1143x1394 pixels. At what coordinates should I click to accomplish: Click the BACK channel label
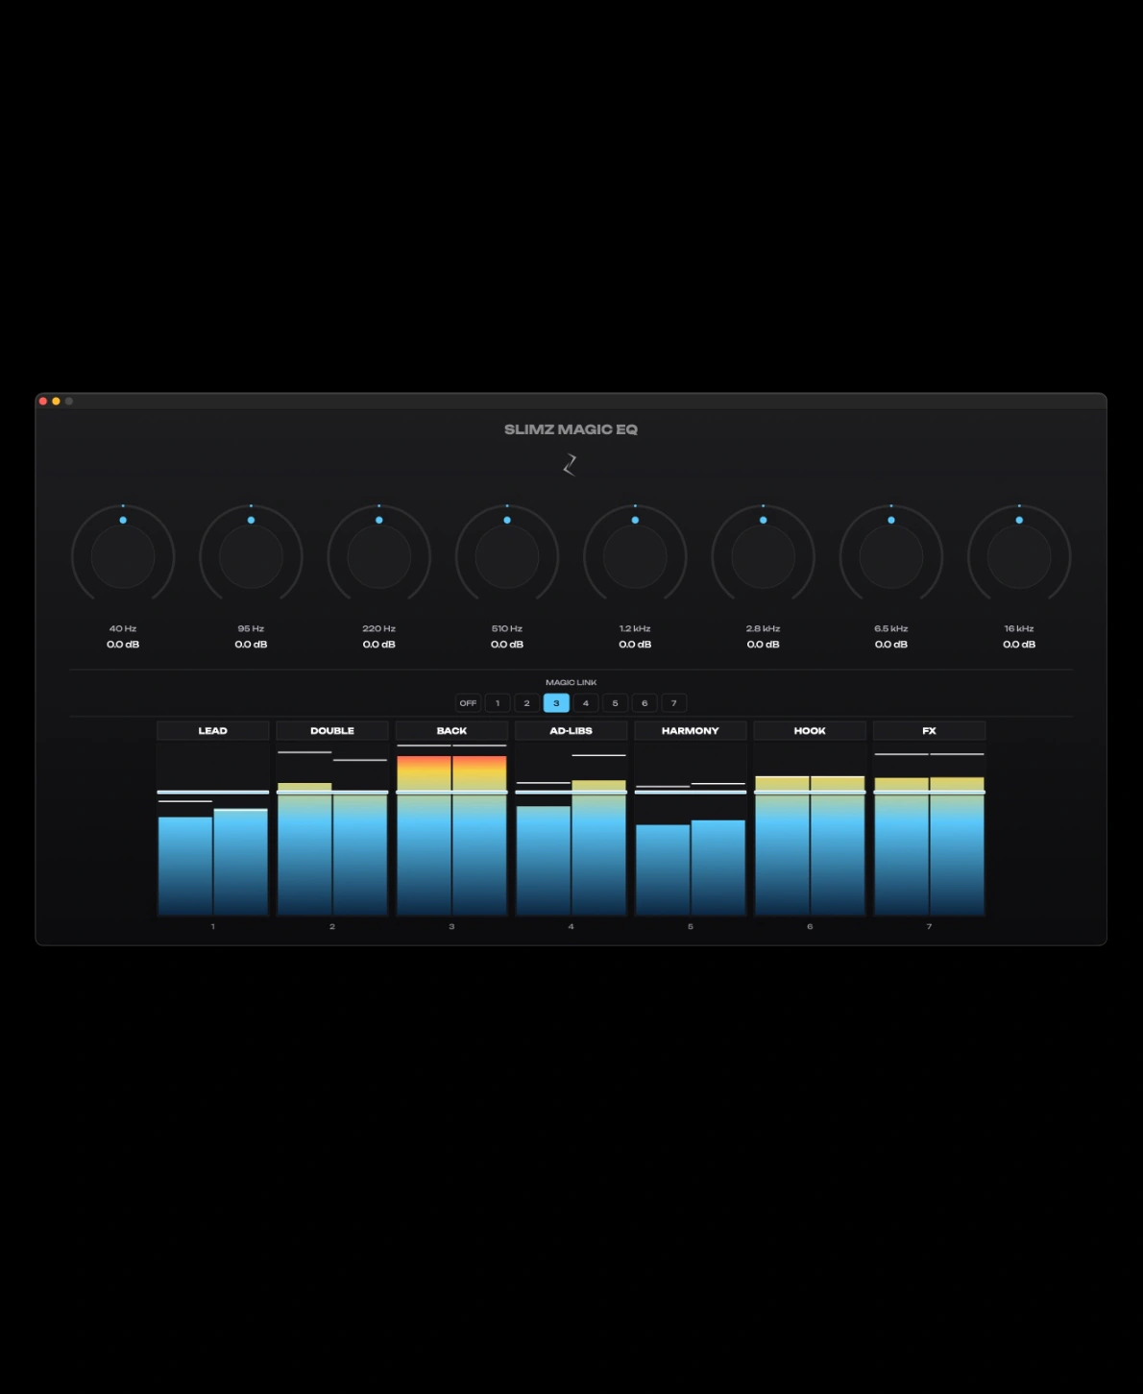pos(451,731)
